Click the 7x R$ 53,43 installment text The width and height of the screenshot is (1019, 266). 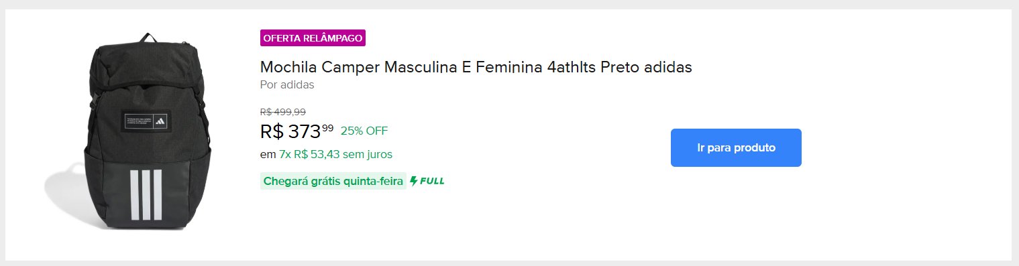pyautogui.click(x=309, y=155)
